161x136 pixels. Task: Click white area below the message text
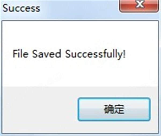(x=80, y=73)
